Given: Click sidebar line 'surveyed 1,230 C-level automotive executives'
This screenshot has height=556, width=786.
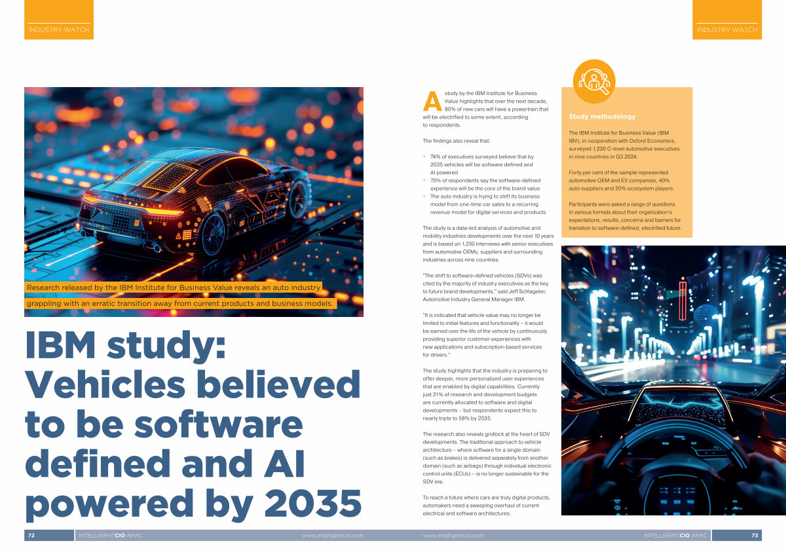Looking at the screenshot, I should pos(624,149).
